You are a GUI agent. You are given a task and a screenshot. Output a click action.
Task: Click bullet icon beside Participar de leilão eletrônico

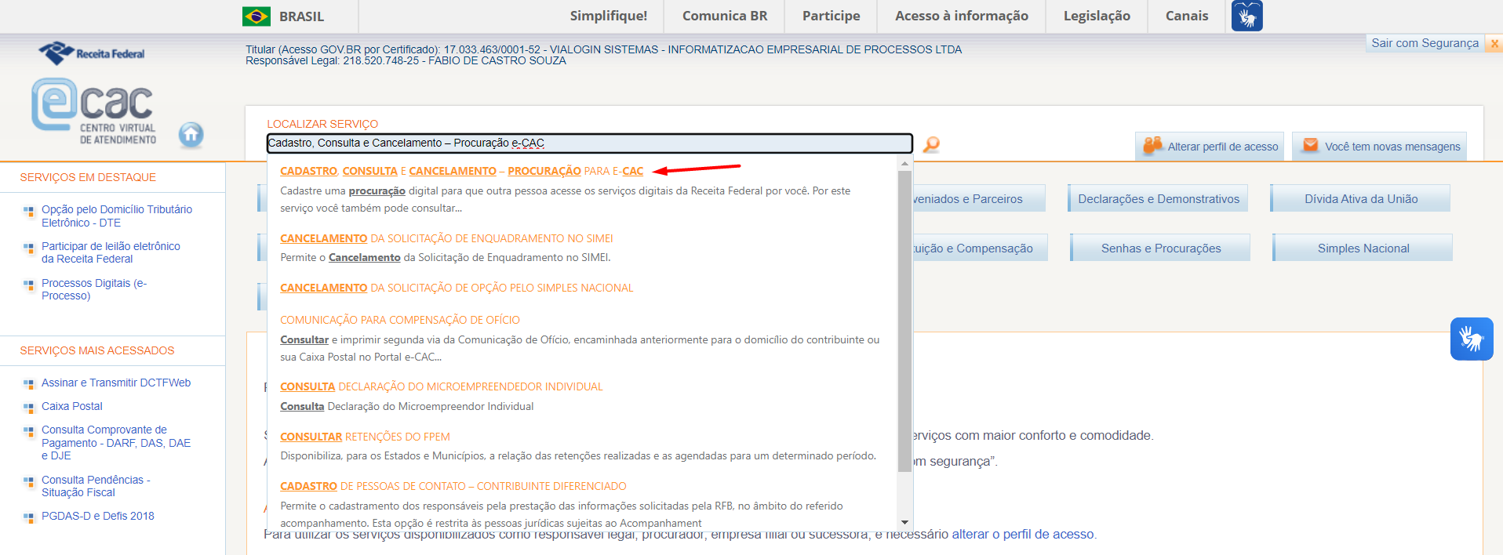coord(29,248)
